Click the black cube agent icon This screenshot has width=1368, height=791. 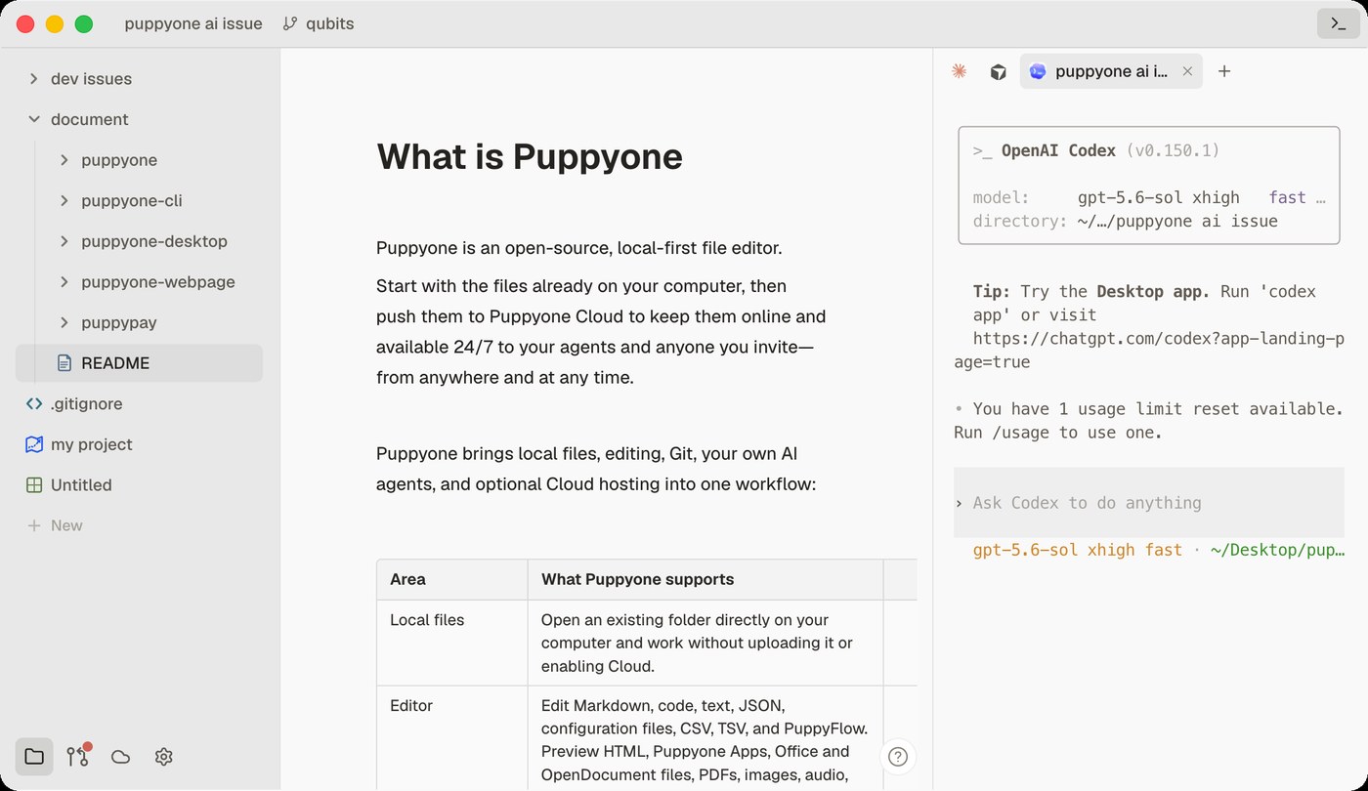(x=998, y=71)
